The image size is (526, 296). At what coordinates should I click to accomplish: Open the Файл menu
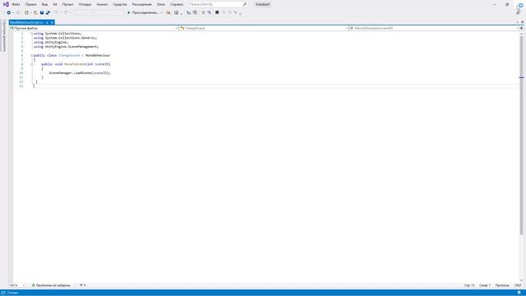pyautogui.click(x=16, y=4)
